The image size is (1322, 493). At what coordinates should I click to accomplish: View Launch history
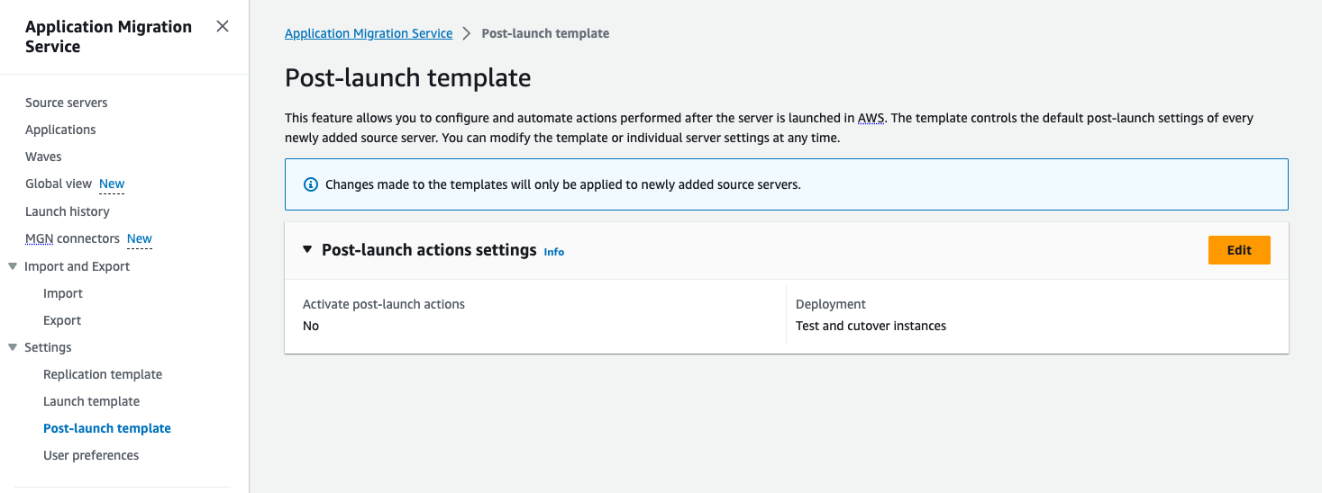click(x=68, y=211)
